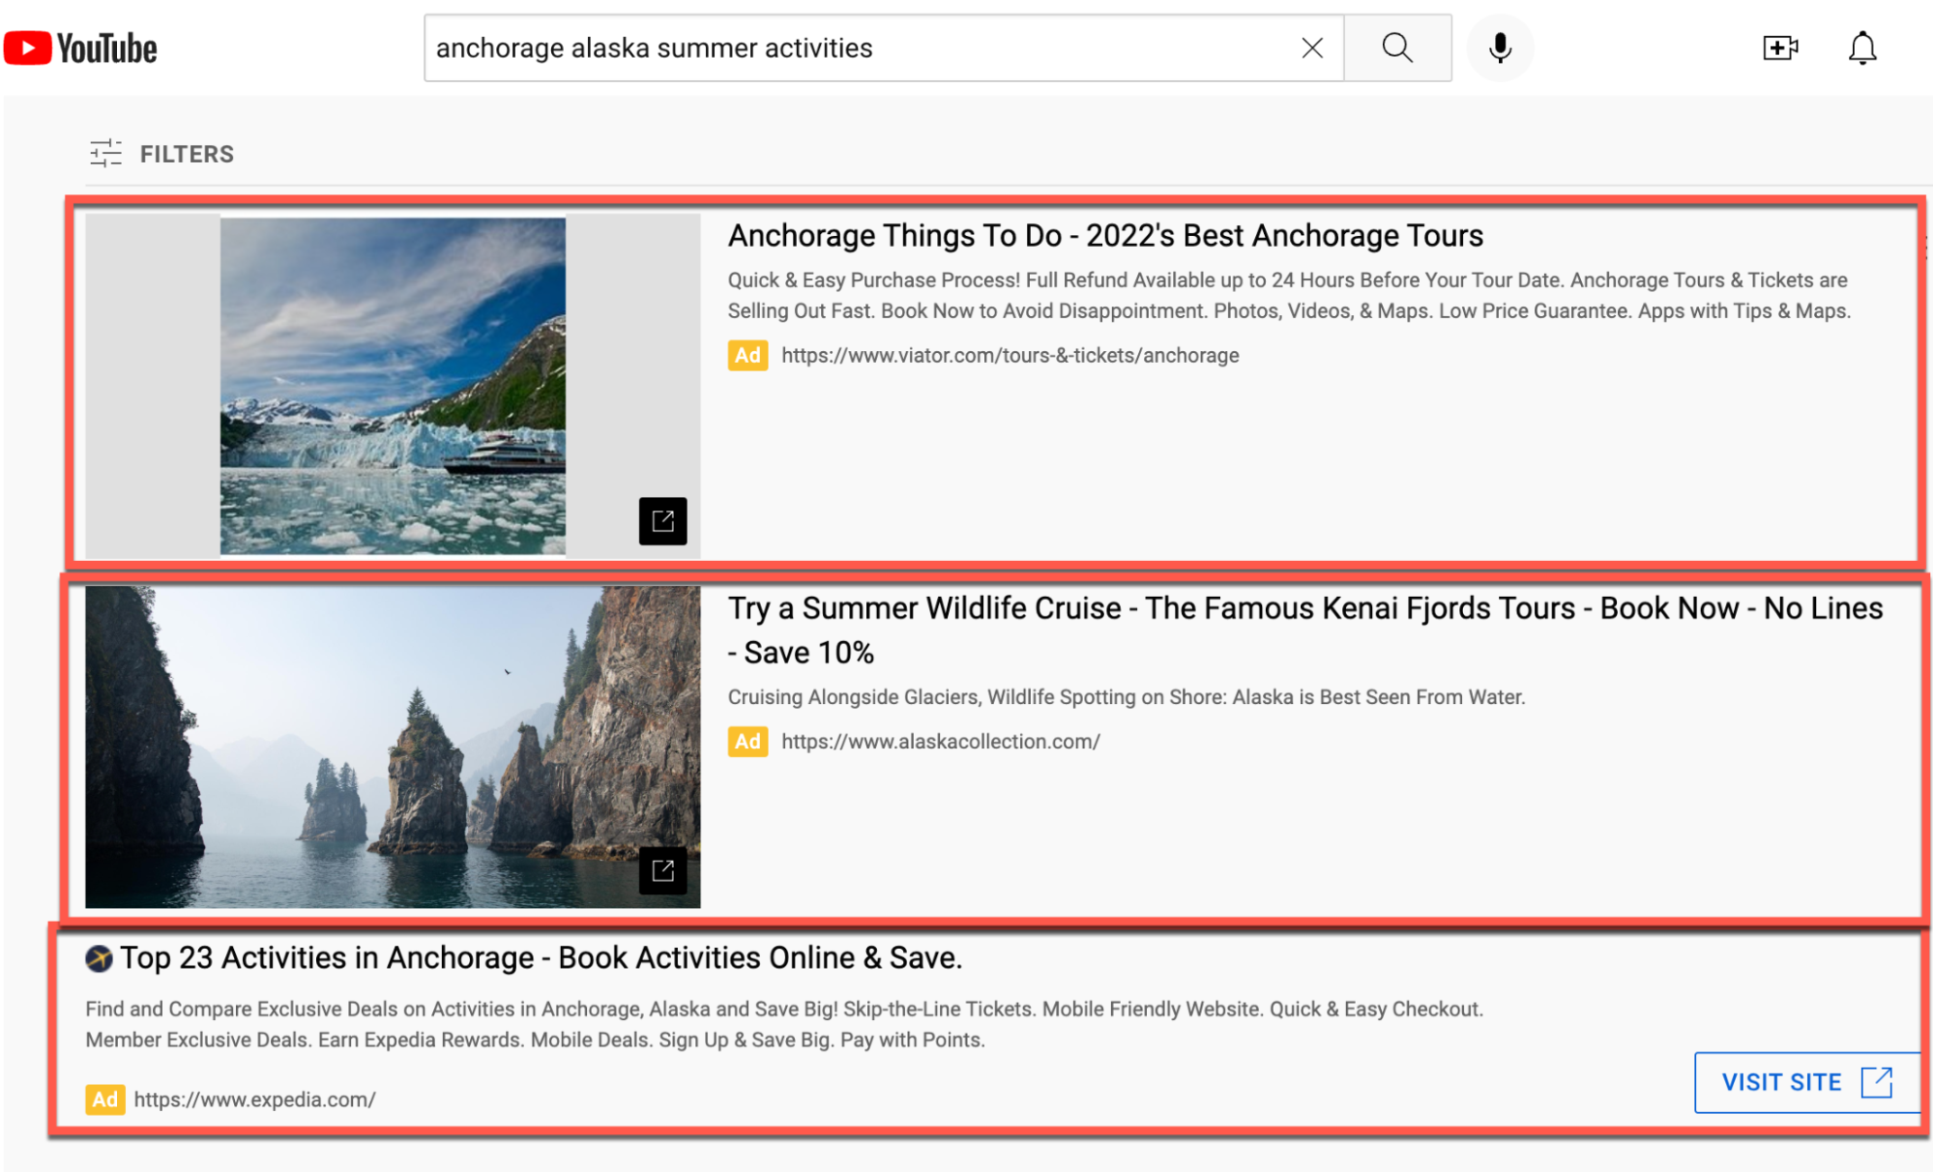Activate voice search with the microphone icon
This screenshot has height=1173, width=1933.
[1500, 46]
